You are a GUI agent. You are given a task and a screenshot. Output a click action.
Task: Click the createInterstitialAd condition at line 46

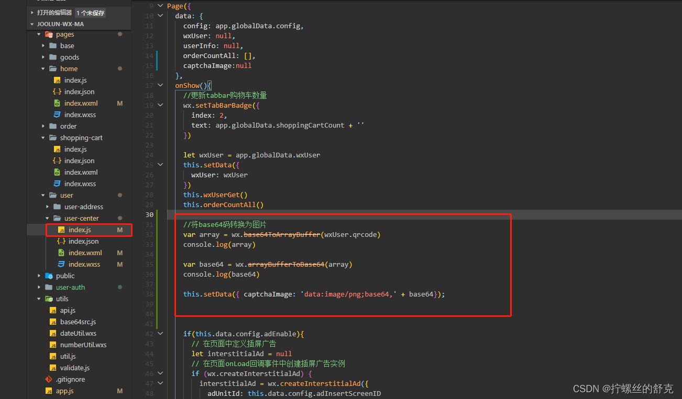click(x=251, y=374)
